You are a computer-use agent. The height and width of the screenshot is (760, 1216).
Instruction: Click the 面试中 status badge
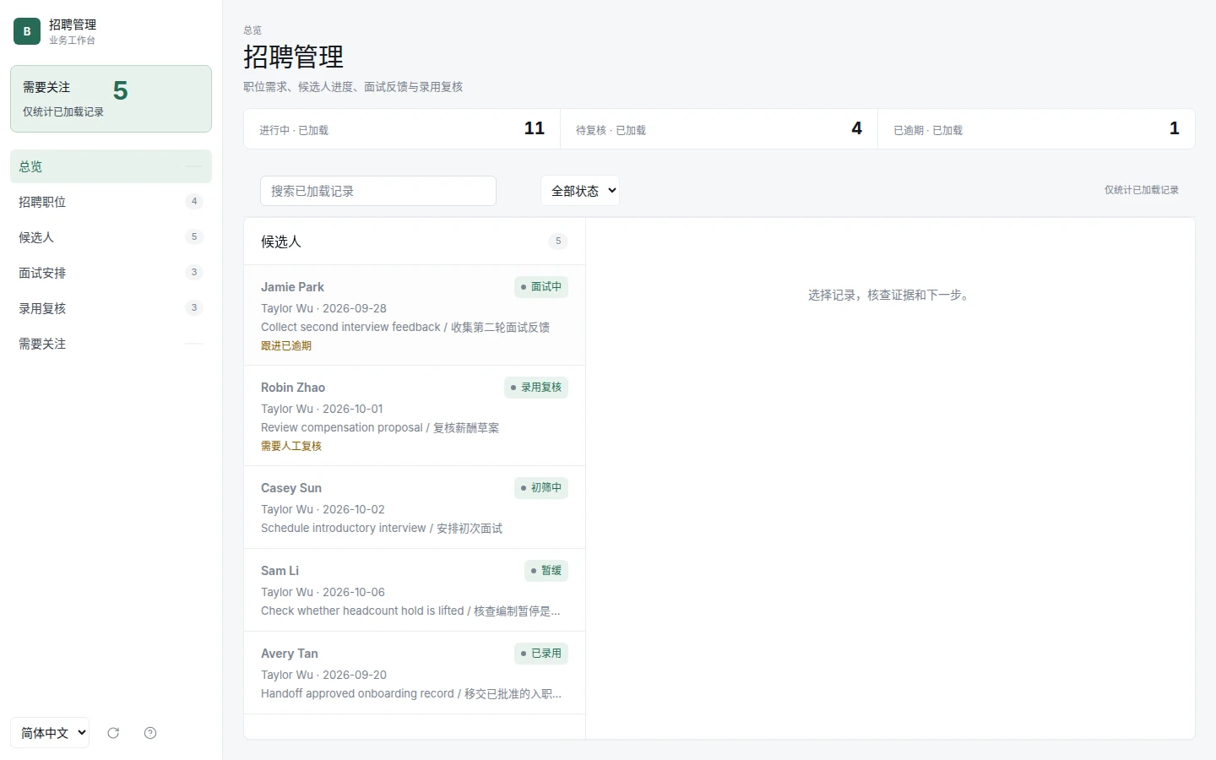point(541,287)
